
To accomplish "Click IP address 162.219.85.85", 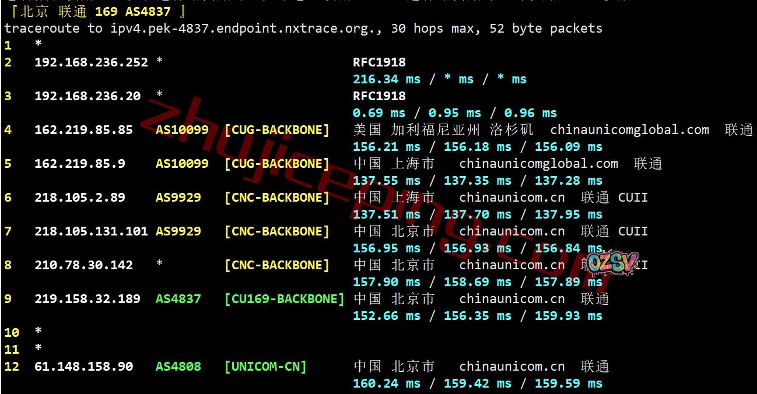I will [x=83, y=129].
